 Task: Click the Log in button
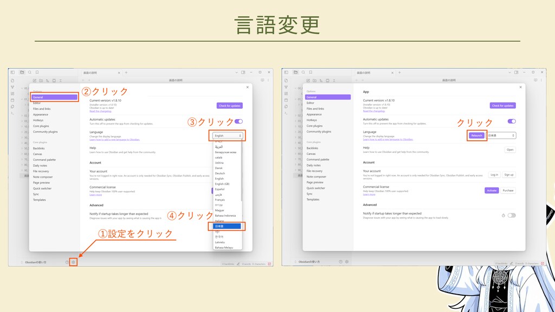[494, 175]
